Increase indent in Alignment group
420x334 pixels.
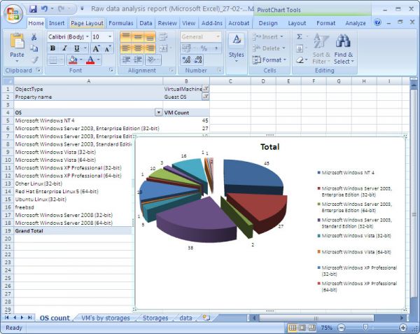coord(138,60)
